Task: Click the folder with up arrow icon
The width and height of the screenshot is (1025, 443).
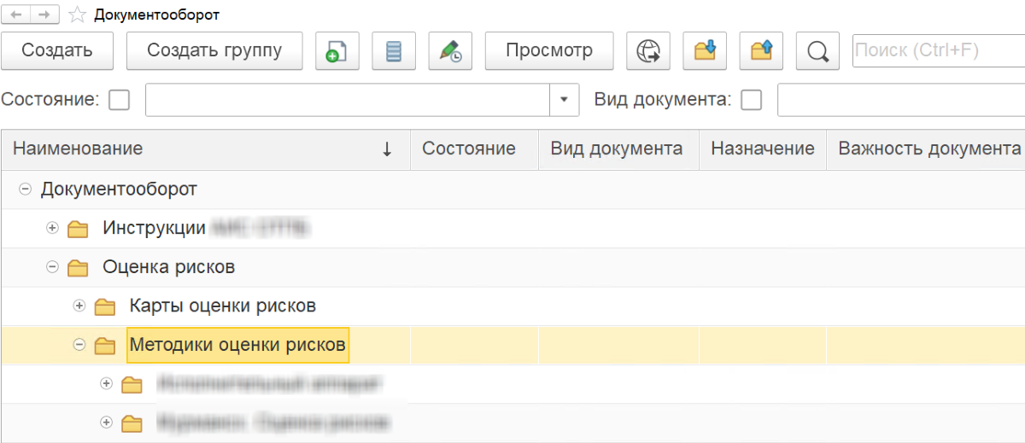Action: click(x=761, y=50)
